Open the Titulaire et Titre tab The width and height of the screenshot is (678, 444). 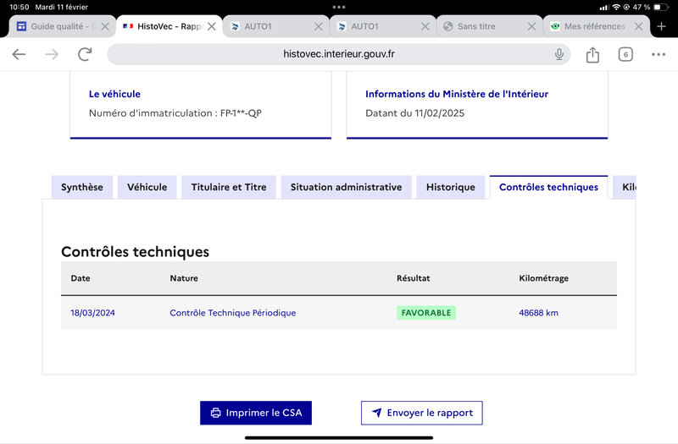229,187
